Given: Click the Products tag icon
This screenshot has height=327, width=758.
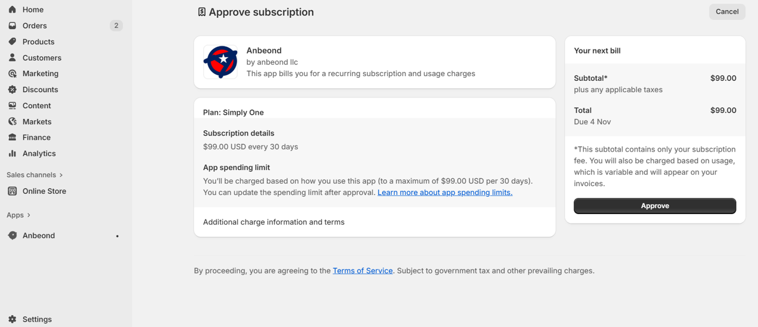Looking at the screenshot, I should (12, 42).
